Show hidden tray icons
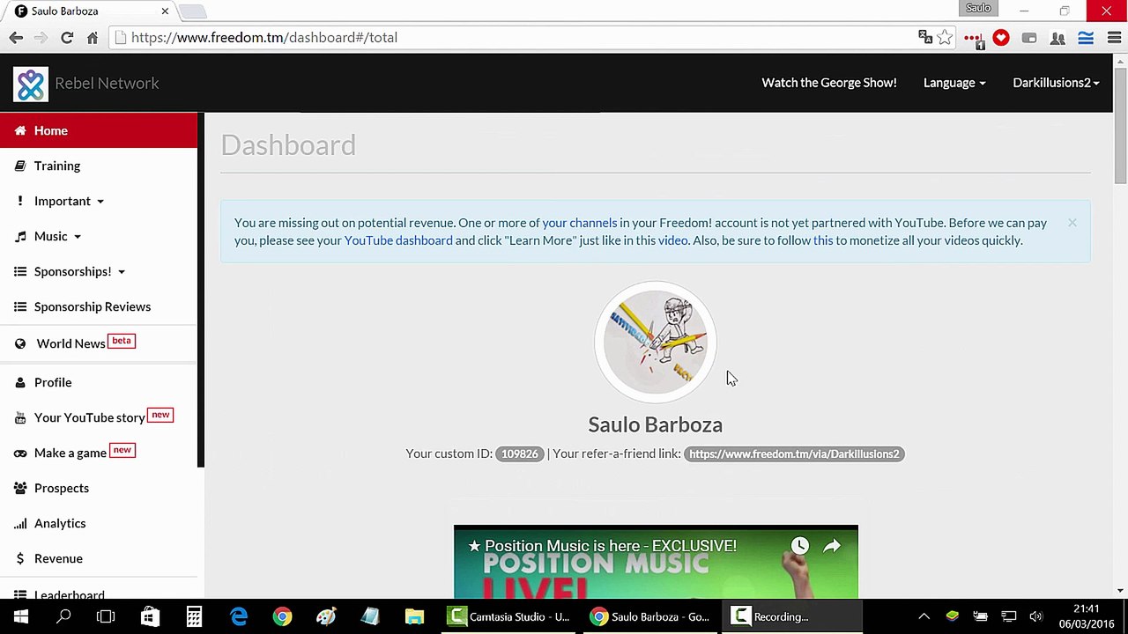The width and height of the screenshot is (1128, 634). pos(924,616)
